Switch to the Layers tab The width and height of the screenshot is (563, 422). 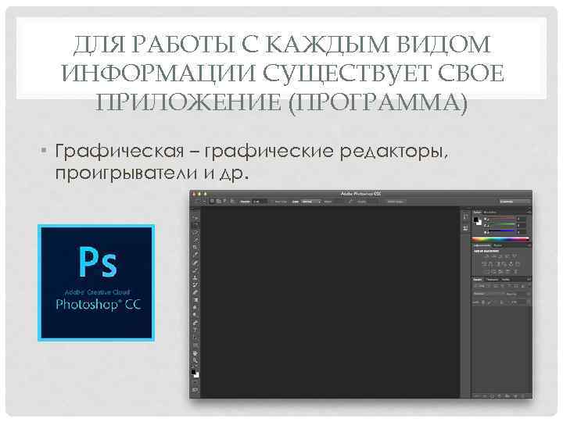pyautogui.click(x=478, y=280)
